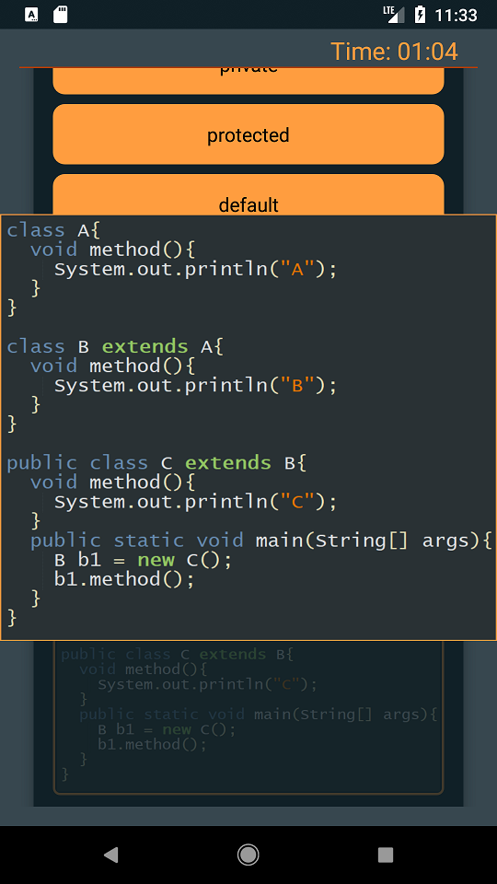Tap code line 'class B extends A{'
The image size is (497, 884).
point(115,346)
